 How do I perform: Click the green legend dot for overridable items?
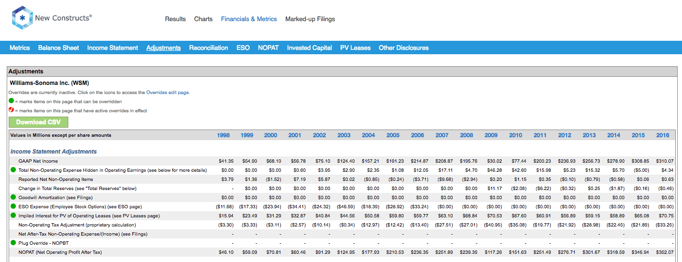pos(12,101)
